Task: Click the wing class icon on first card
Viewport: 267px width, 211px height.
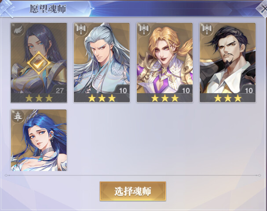Action: (18, 30)
